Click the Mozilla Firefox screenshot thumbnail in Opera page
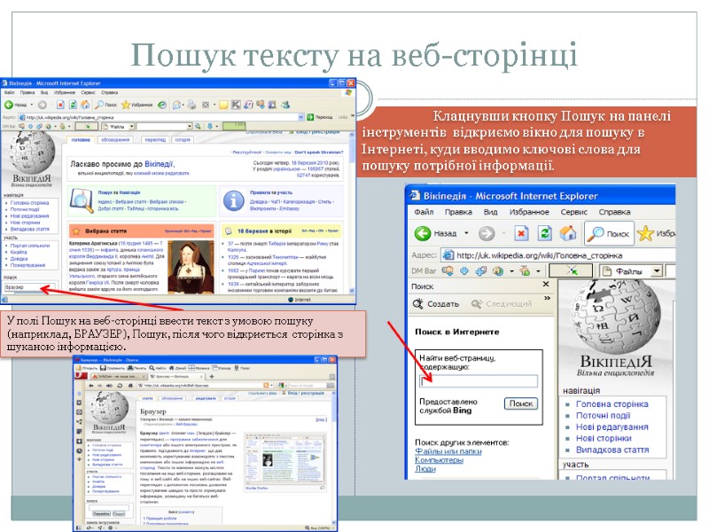709x532 pixels. pos(284,459)
